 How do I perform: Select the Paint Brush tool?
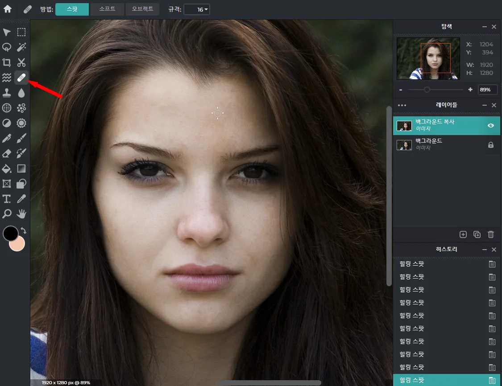21,138
